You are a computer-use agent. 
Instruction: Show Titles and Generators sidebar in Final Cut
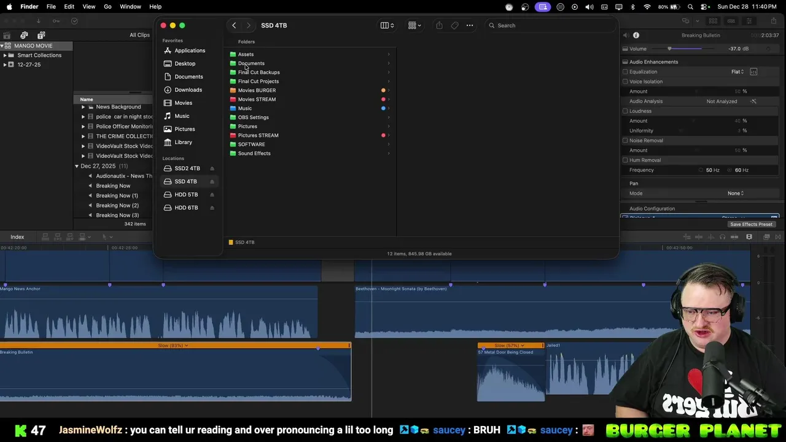tap(41, 35)
